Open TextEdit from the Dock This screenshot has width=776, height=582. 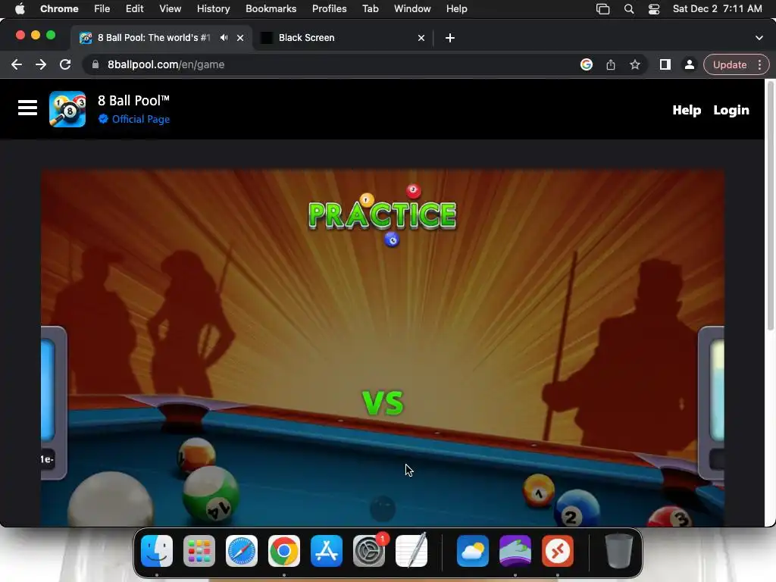point(411,551)
